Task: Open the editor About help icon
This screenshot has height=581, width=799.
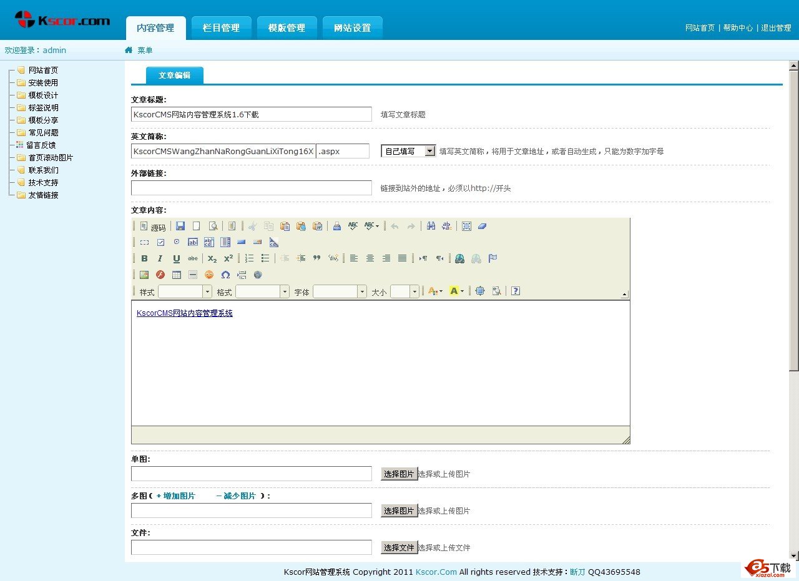Action: [x=516, y=291]
